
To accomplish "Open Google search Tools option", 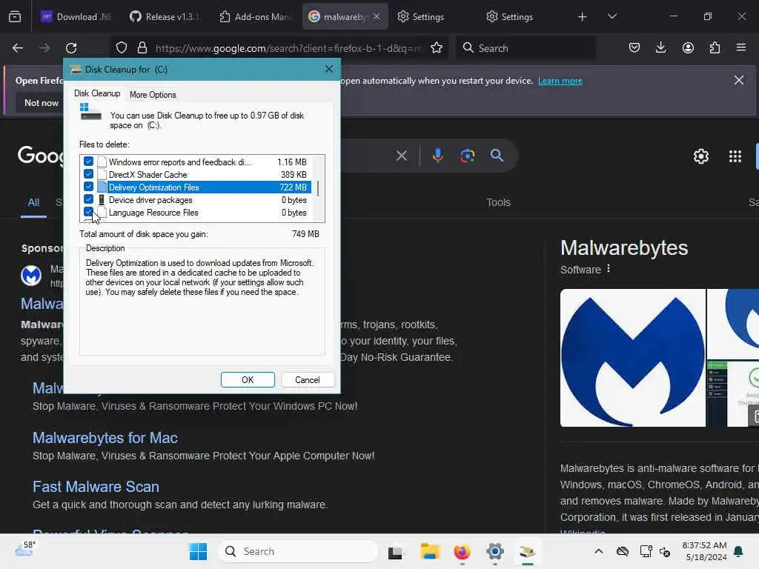I will pos(498,202).
